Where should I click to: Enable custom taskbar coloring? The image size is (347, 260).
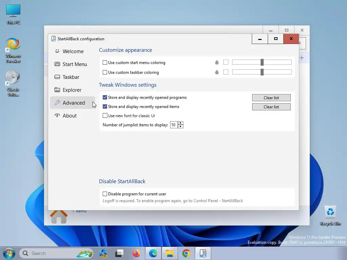click(x=105, y=72)
